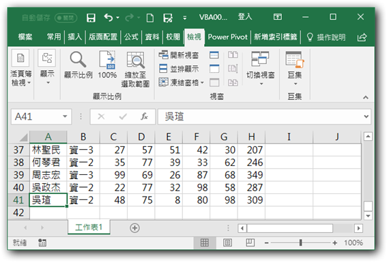
Task: Click the Save icon in title bar
Action: (91, 18)
